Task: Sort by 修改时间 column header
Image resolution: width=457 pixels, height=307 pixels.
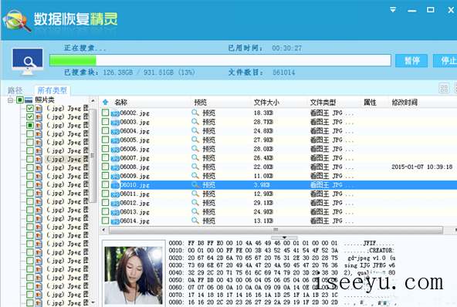Action: [405, 103]
